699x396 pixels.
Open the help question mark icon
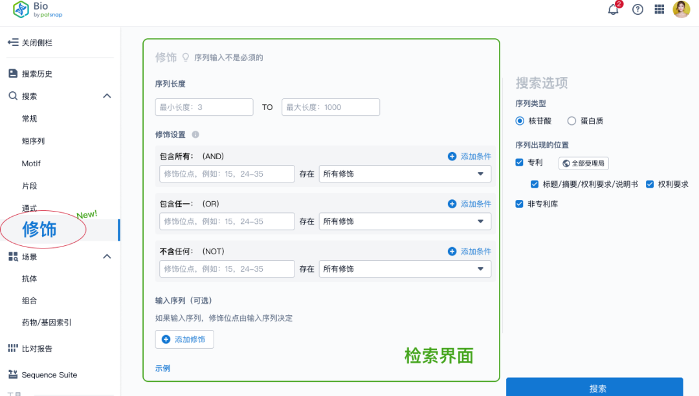[638, 9]
